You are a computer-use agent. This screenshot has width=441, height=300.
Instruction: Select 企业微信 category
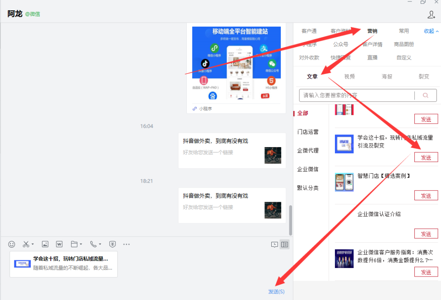tap(308, 169)
